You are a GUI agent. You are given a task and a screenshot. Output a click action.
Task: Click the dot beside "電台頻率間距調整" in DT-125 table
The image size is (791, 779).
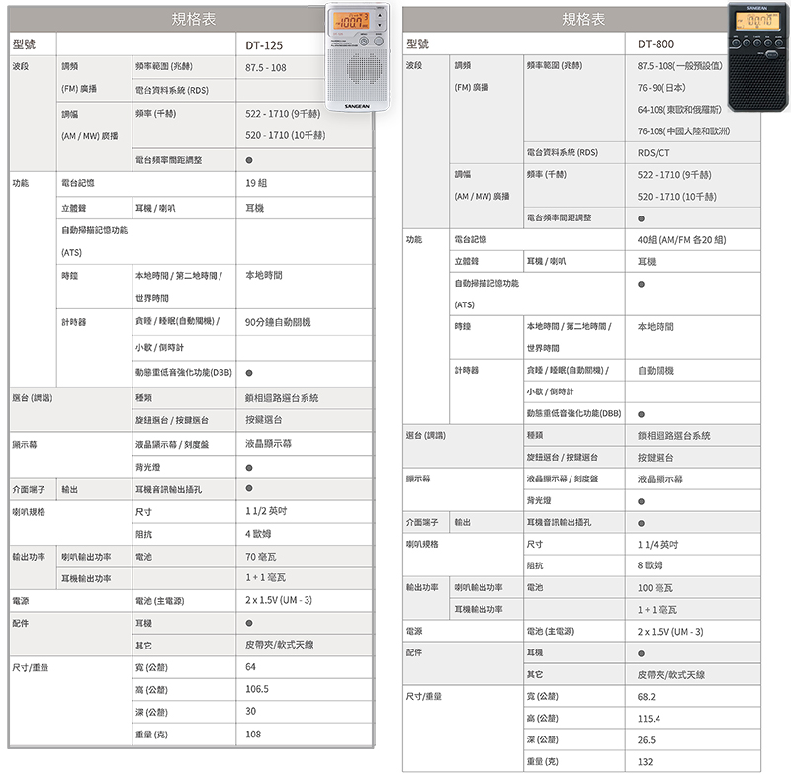point(249,160)
